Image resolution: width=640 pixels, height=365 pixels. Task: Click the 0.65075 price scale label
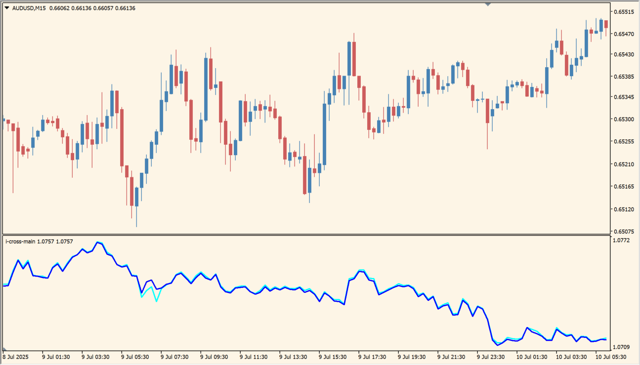[x=624, y=231]
